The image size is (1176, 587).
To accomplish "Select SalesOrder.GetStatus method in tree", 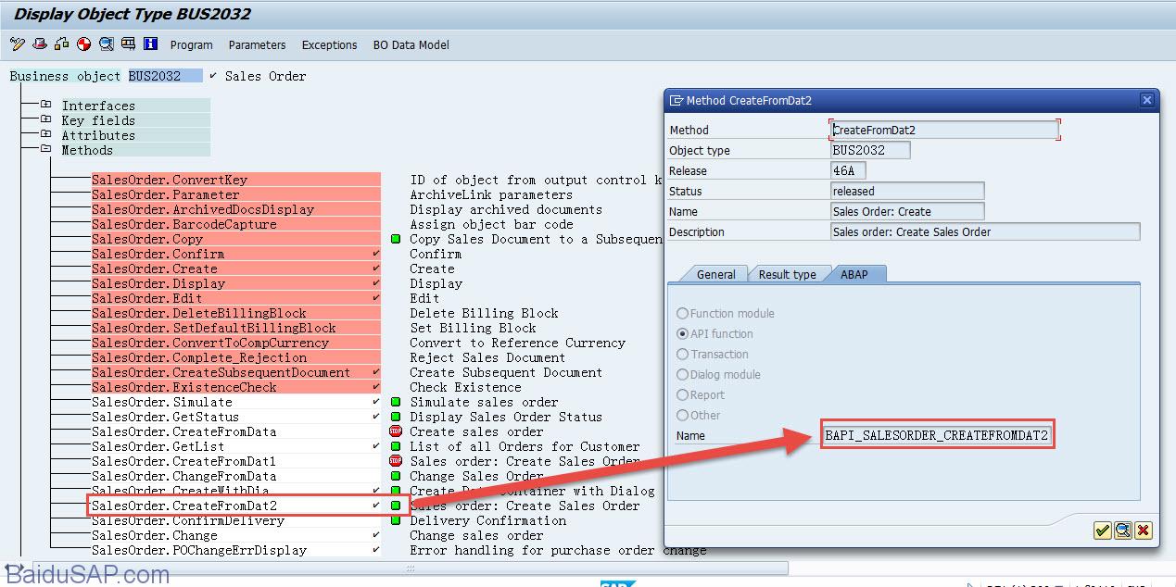I will (165, 417).
